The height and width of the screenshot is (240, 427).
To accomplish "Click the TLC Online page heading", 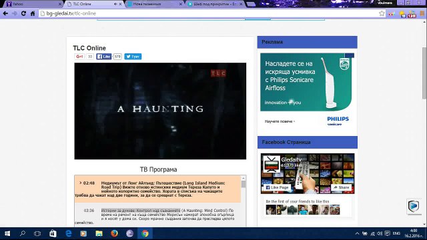I will click(89, 48).
